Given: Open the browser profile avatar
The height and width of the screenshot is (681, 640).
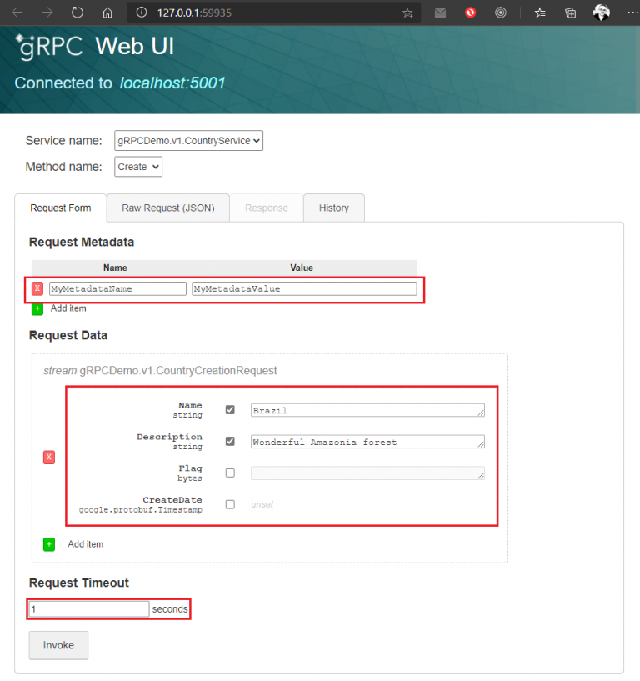Looking at the screenshot, I should click(601, 13).
